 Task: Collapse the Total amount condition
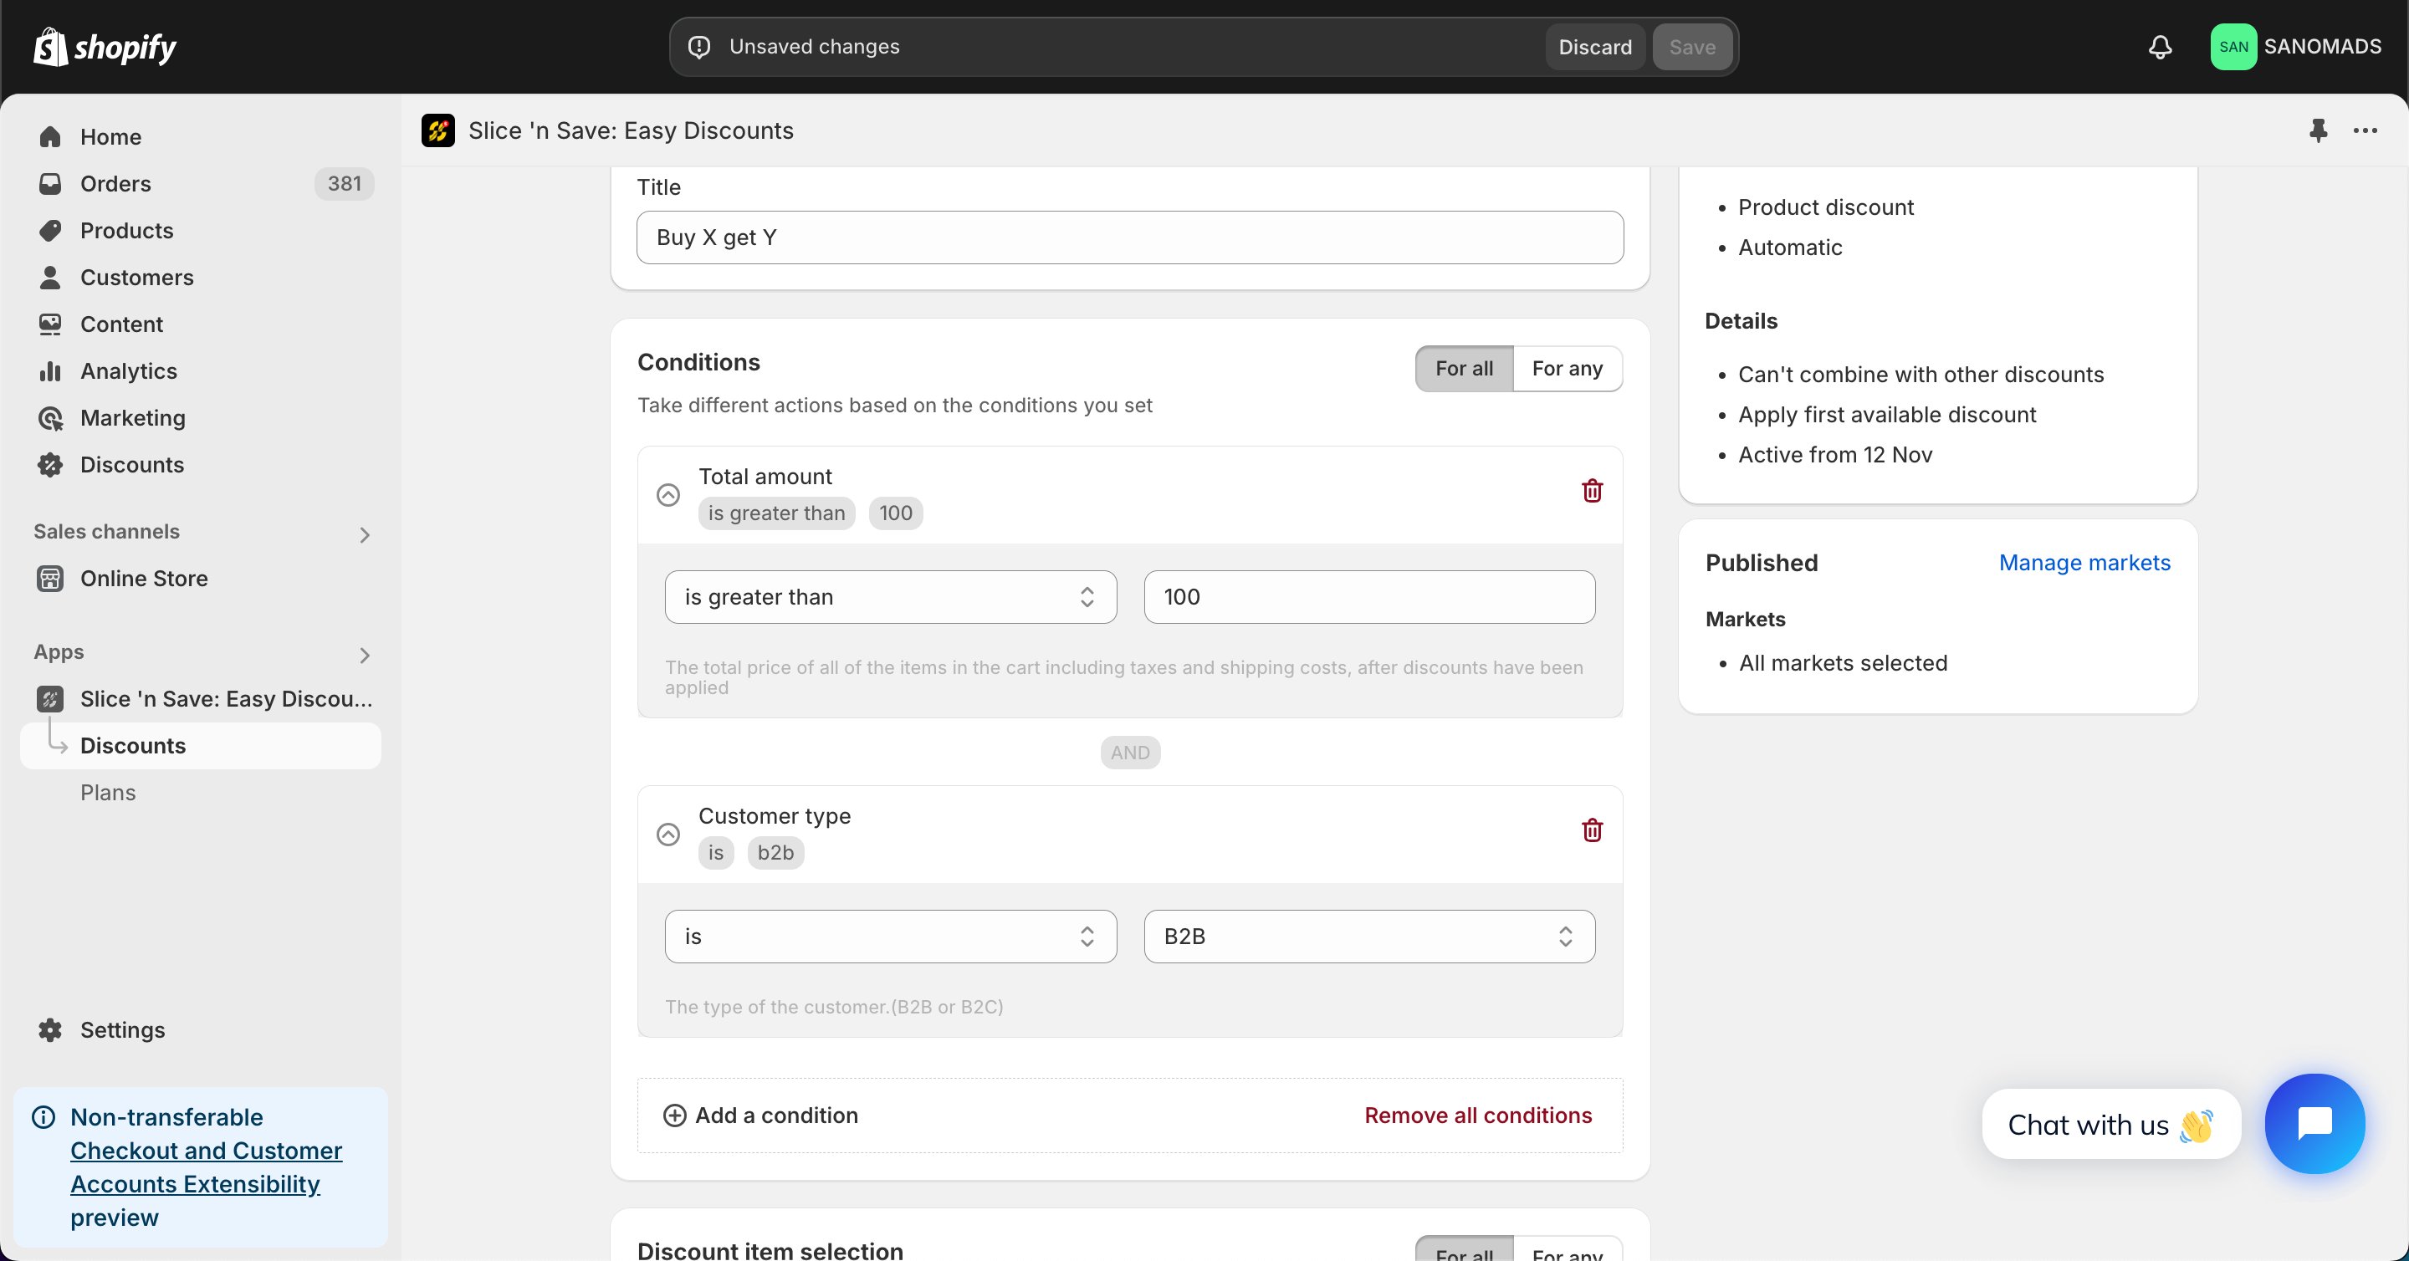(667, 494)
